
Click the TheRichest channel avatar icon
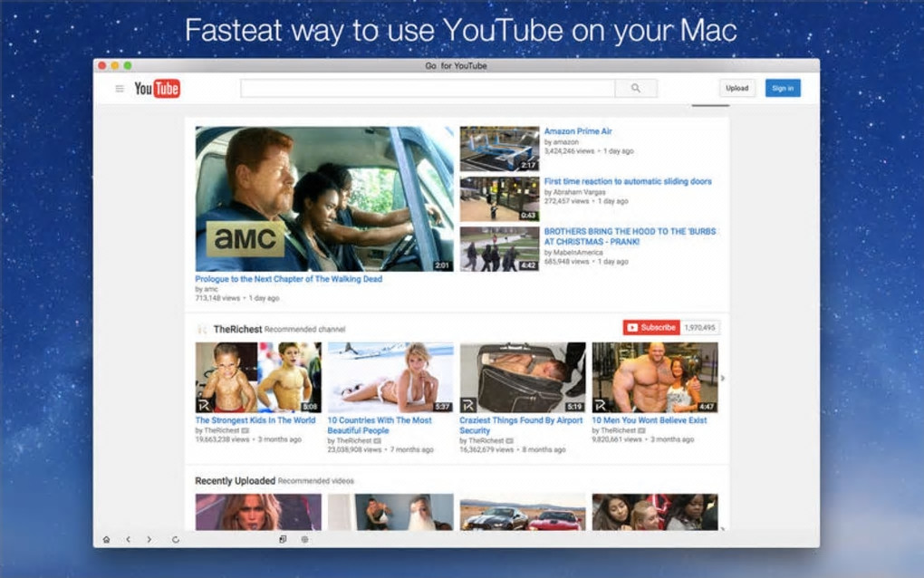202,330
